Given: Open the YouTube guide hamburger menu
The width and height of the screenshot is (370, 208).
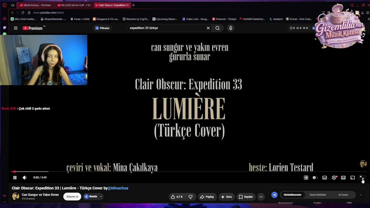Looking at the screenshot, I should 16,28.
